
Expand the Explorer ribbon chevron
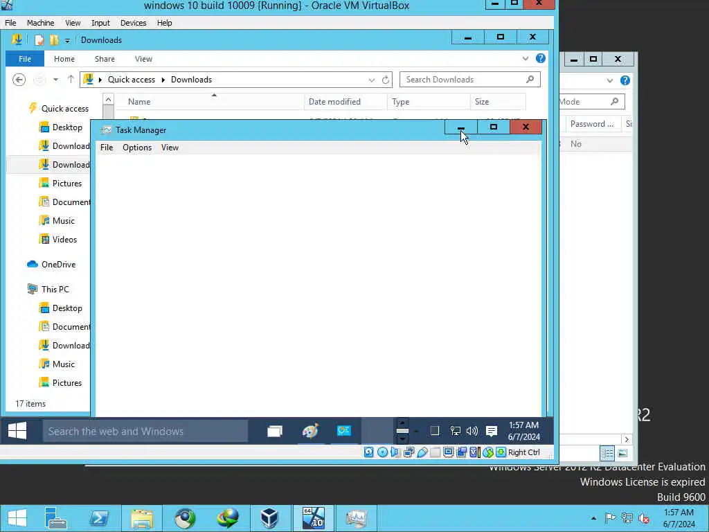[x=526, y=59]
